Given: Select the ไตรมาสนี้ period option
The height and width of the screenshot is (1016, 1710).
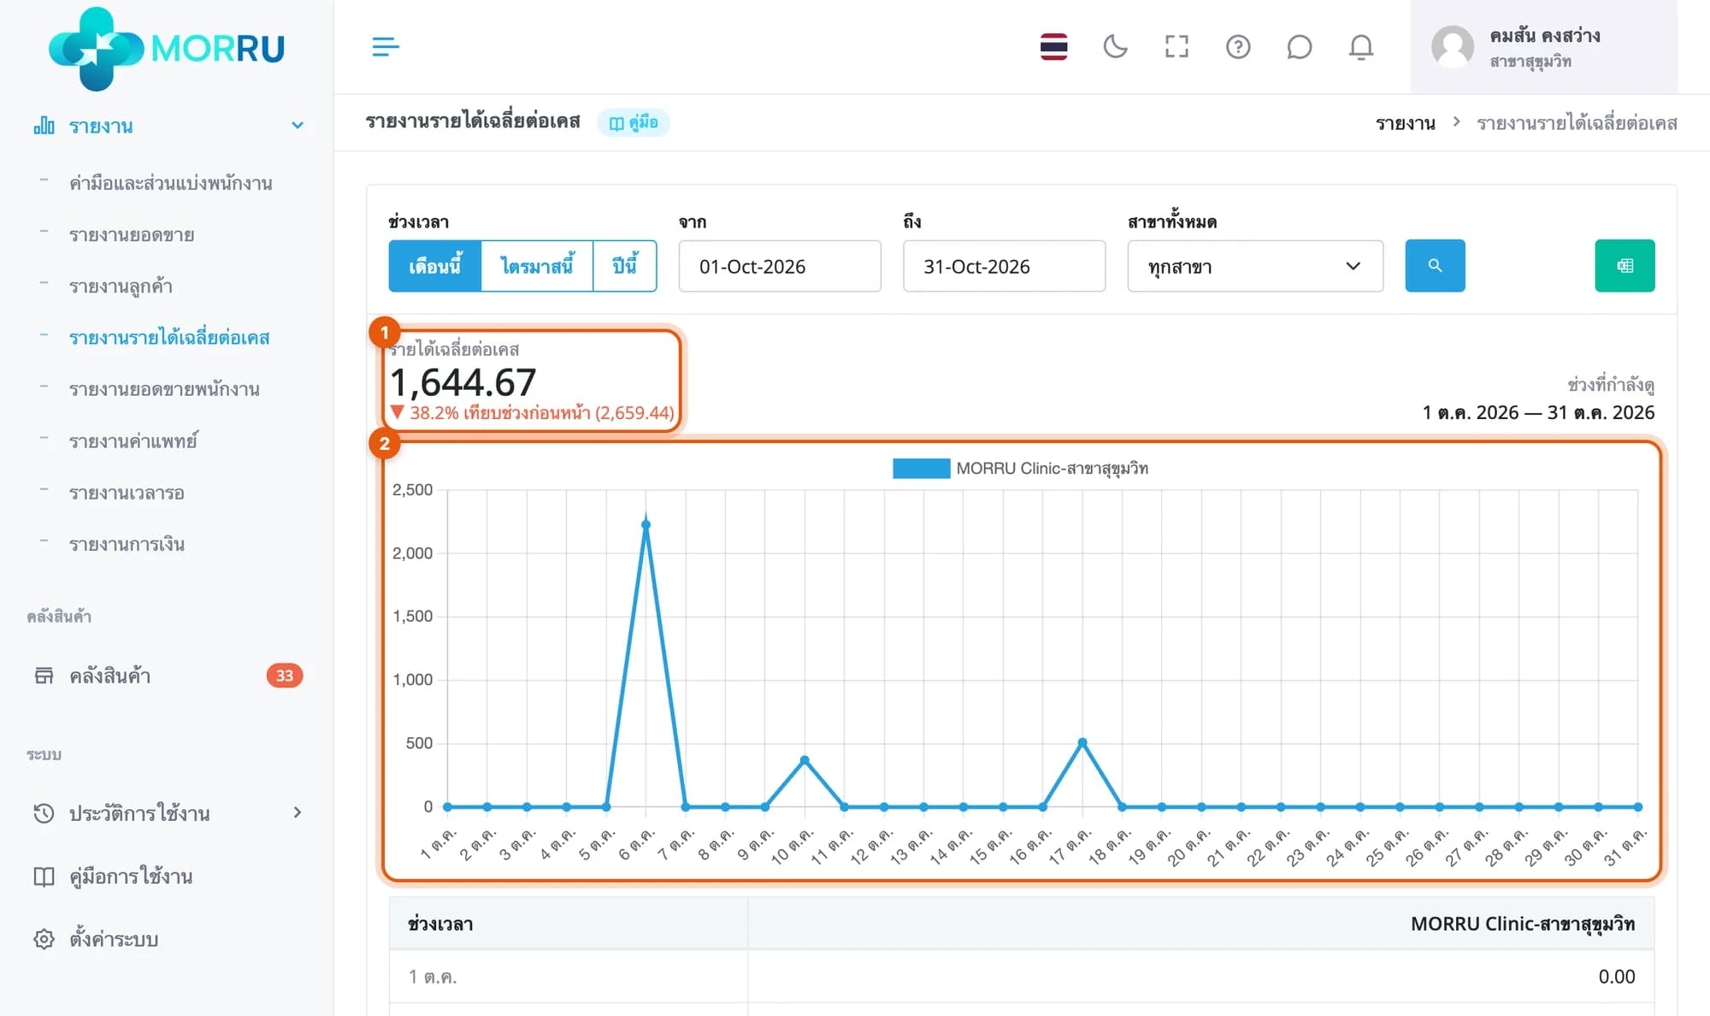Looking at the screenshot, I should click(x=537, y=266).
